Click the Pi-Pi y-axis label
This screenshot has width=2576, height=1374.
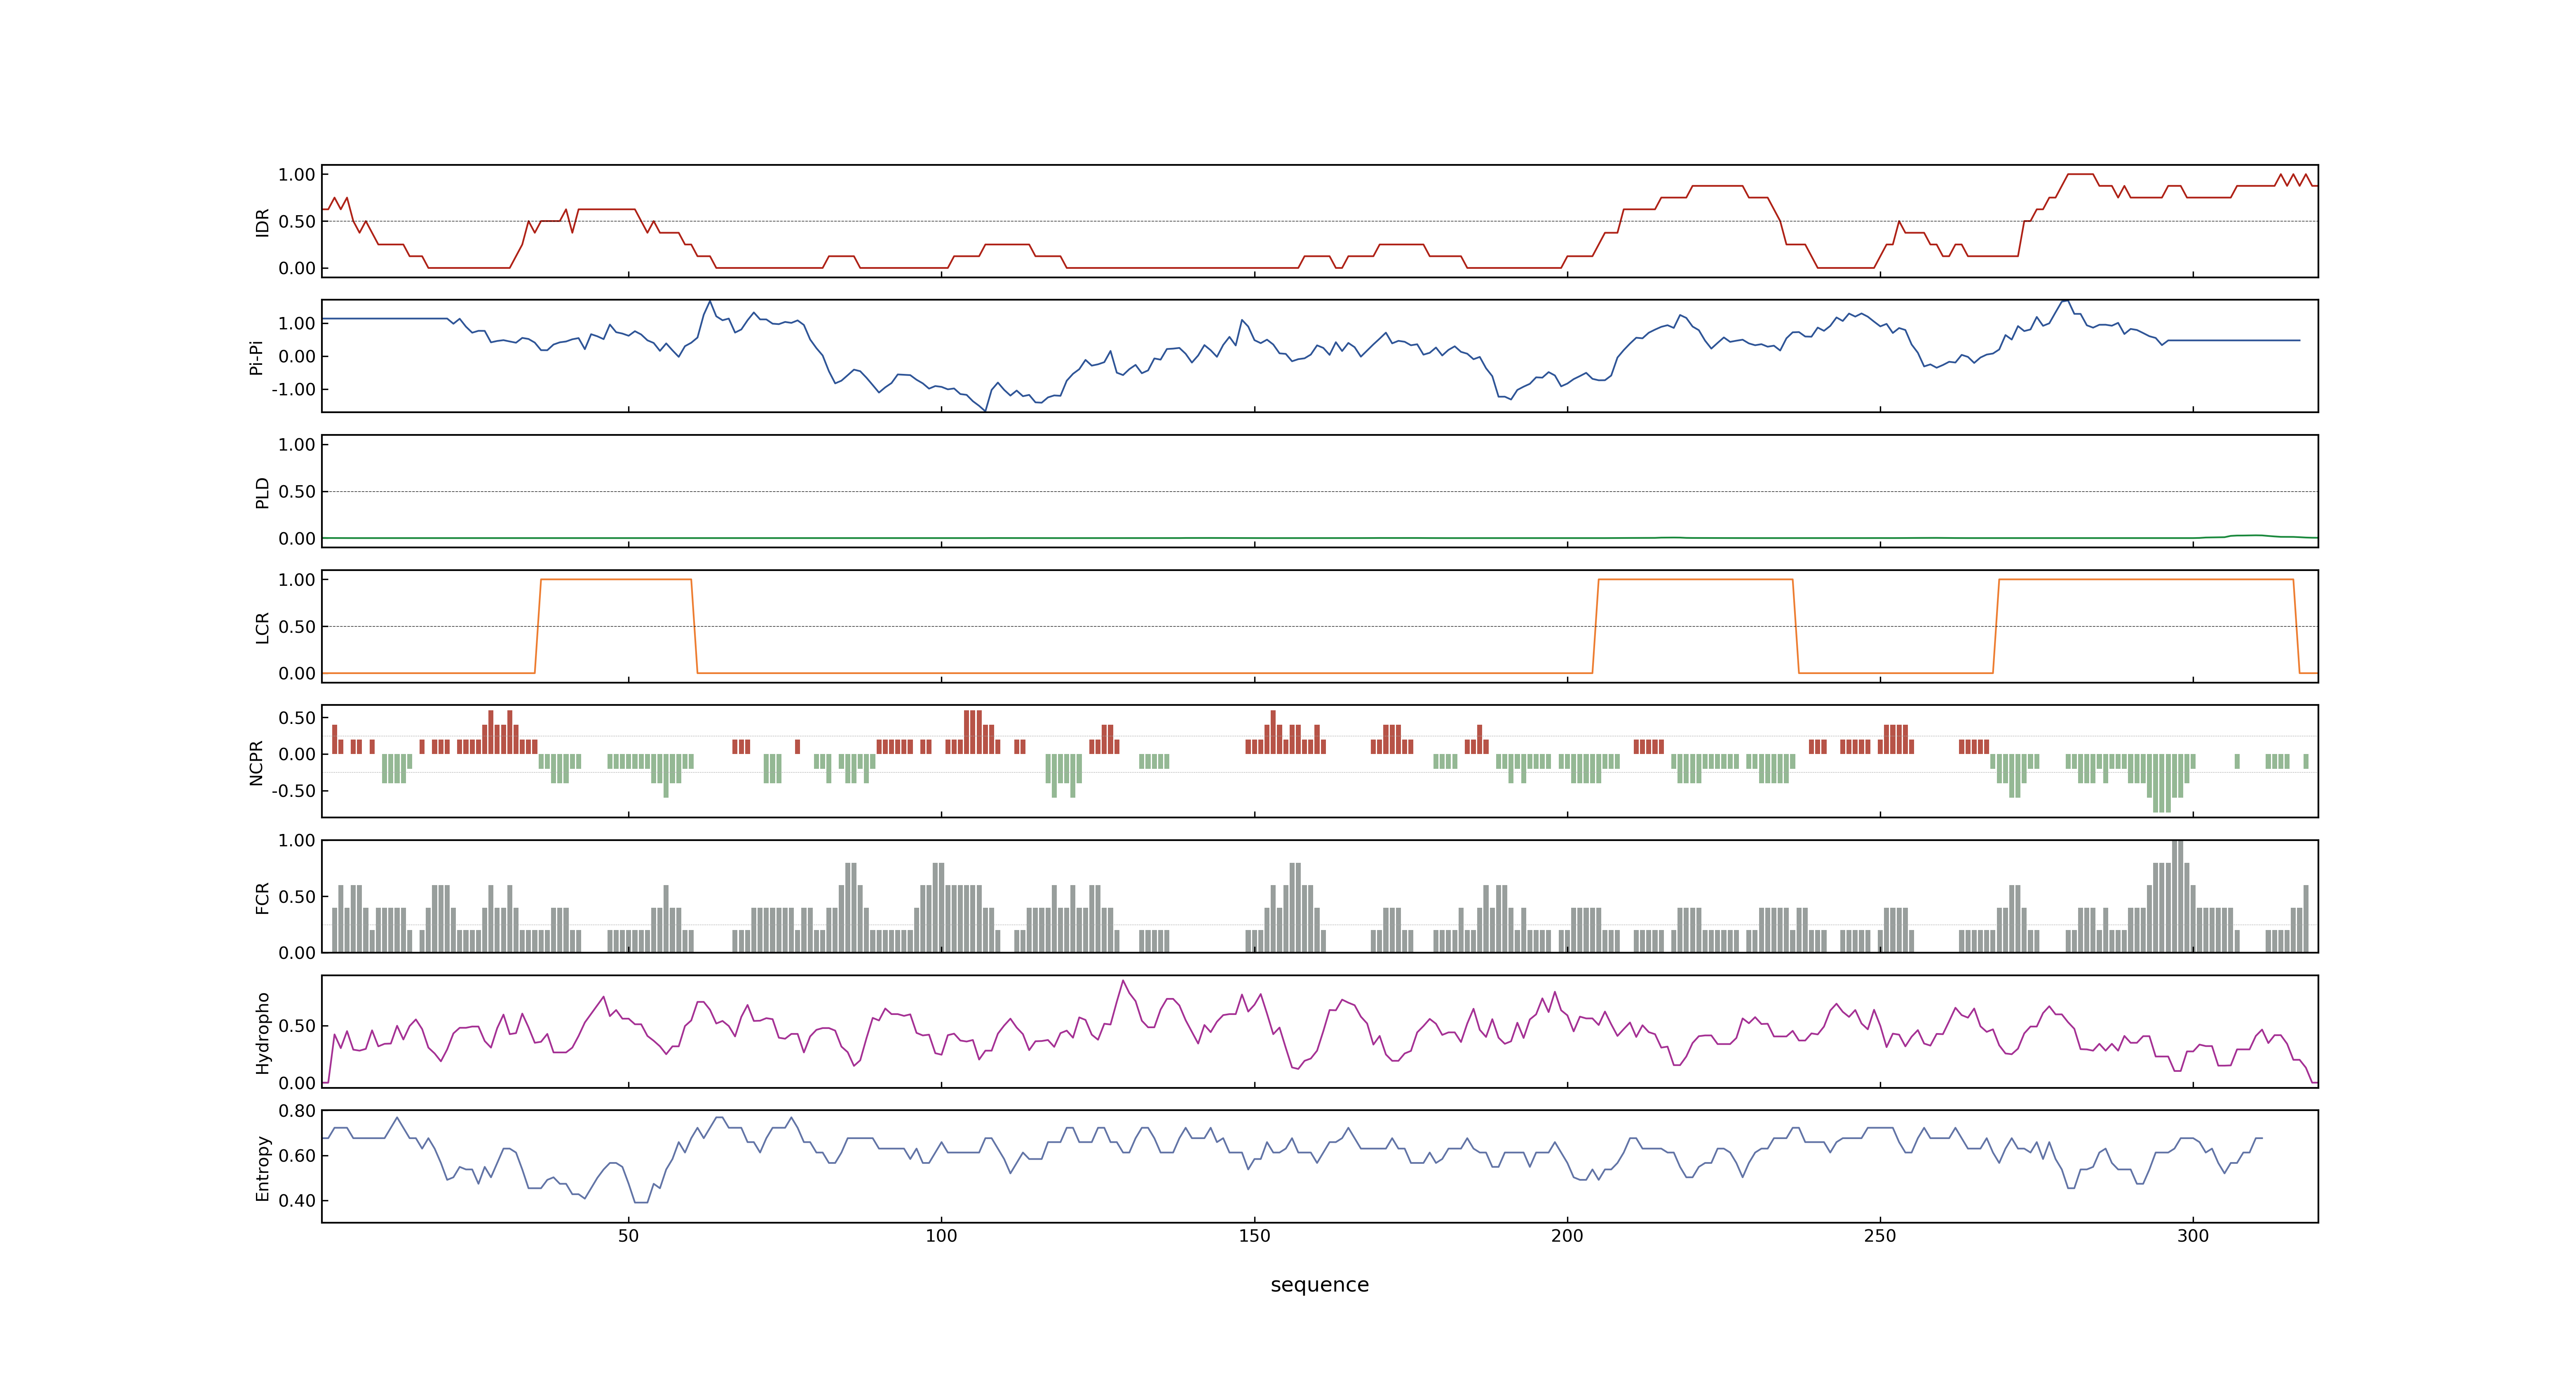[x=256, y=357]
